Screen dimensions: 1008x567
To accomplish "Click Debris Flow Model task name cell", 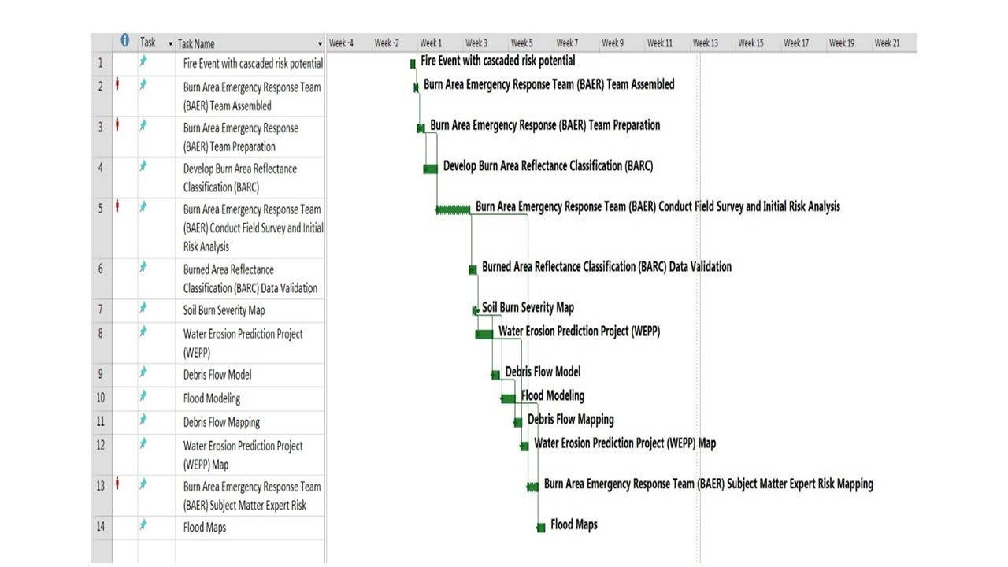I will point(250,375).
